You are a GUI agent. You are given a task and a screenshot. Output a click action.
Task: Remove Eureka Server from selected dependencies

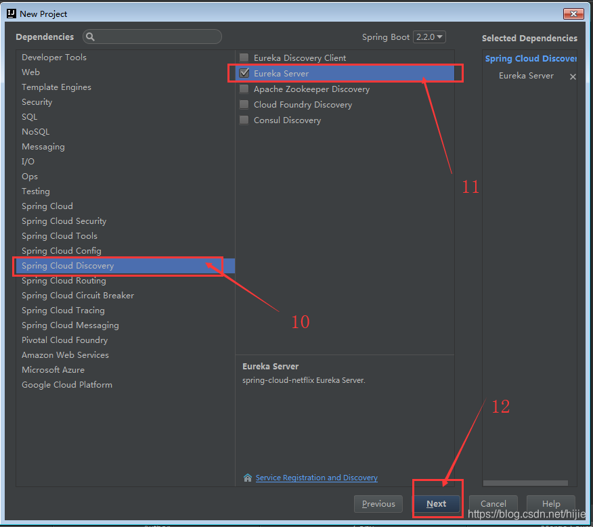coord(573,76)
